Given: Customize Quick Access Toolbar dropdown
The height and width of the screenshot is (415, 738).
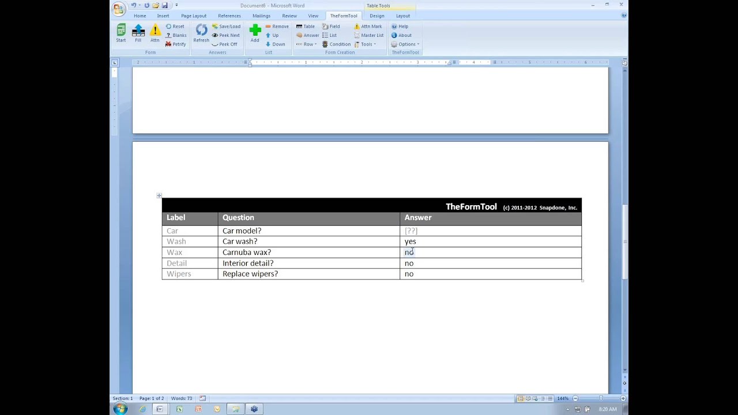Looking at the screenshot, I should [176, 5].
